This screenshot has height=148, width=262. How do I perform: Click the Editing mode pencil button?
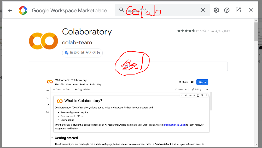click(x=196, y=90)
